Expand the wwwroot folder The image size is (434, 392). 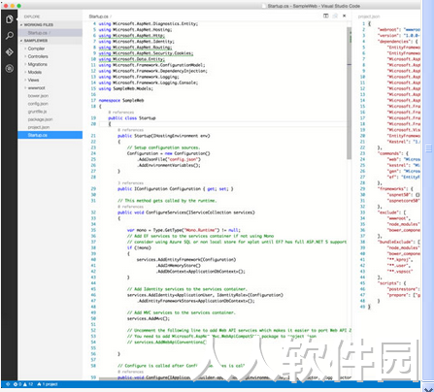pos(50,88)
